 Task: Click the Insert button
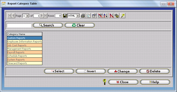point(91,71)
